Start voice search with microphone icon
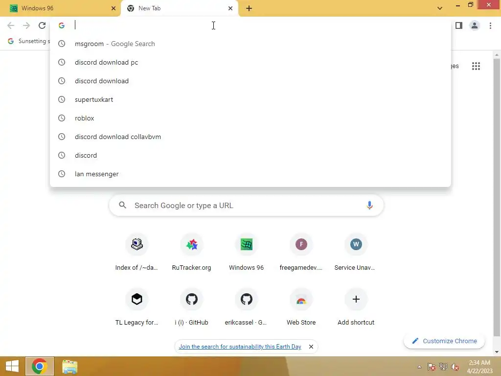 369,205
